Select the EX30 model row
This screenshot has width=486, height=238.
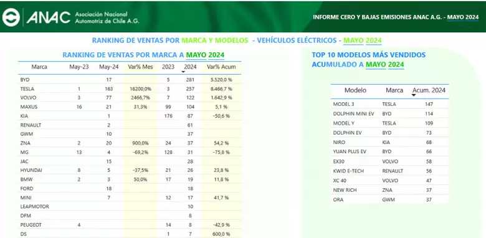tap(389, 161)
